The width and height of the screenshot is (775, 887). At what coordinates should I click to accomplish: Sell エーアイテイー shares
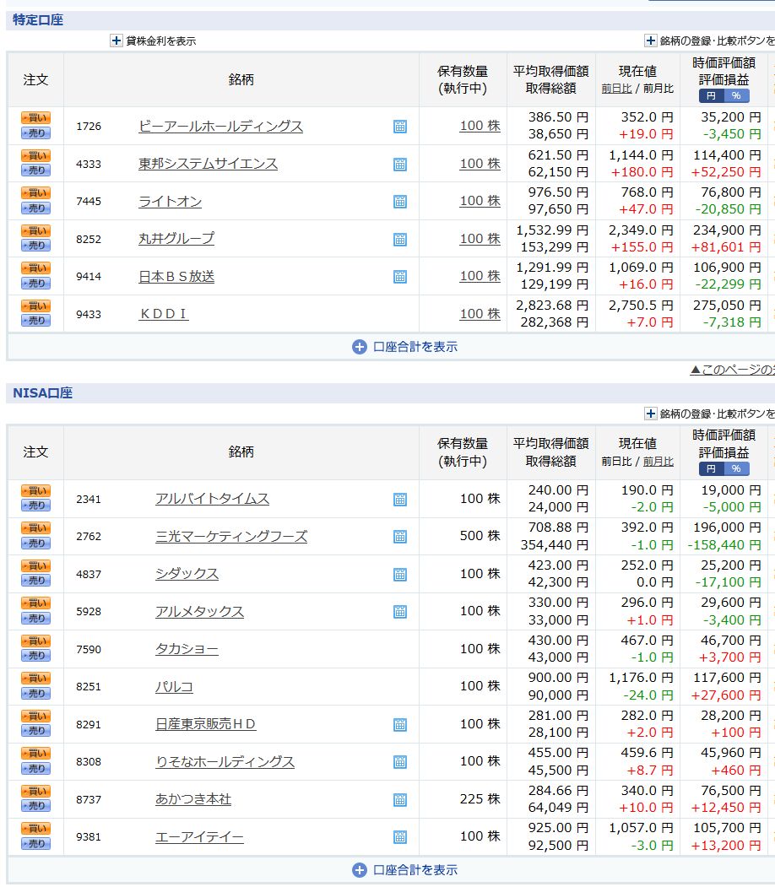[35, 843]
